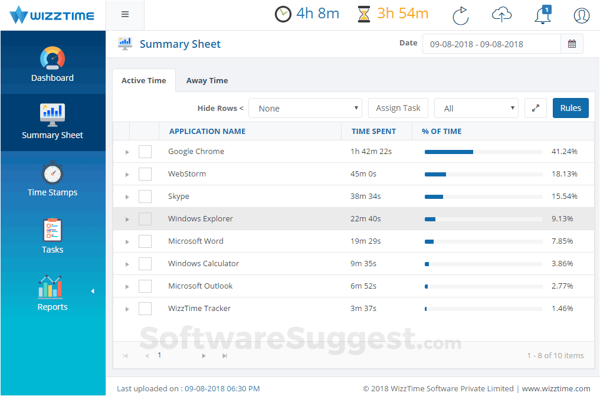Click Skype percentage progress bar
The image size is (600, 396).
pyautogui.click(x=484, y=197)
